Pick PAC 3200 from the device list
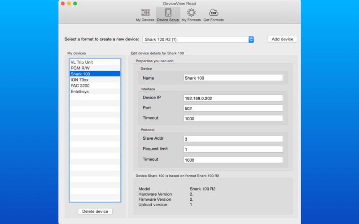The height and width of the screenshot is (224, 359). (95, 85)
